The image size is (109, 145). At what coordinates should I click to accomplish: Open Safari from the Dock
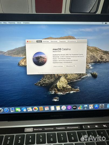(x=6, y=110)
